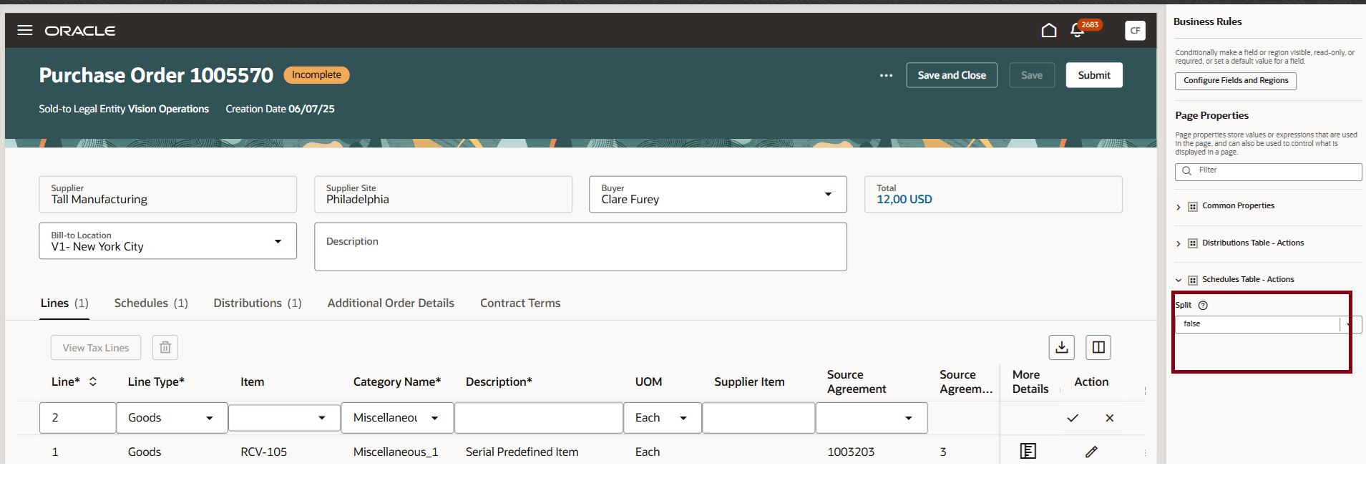Click the RCV-105 item cell
This screenshot has height=501, width=1366.
(x=263, y=452)
